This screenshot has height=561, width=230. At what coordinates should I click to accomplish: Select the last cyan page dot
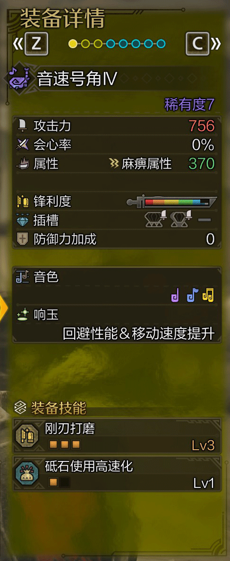[161, 44]
